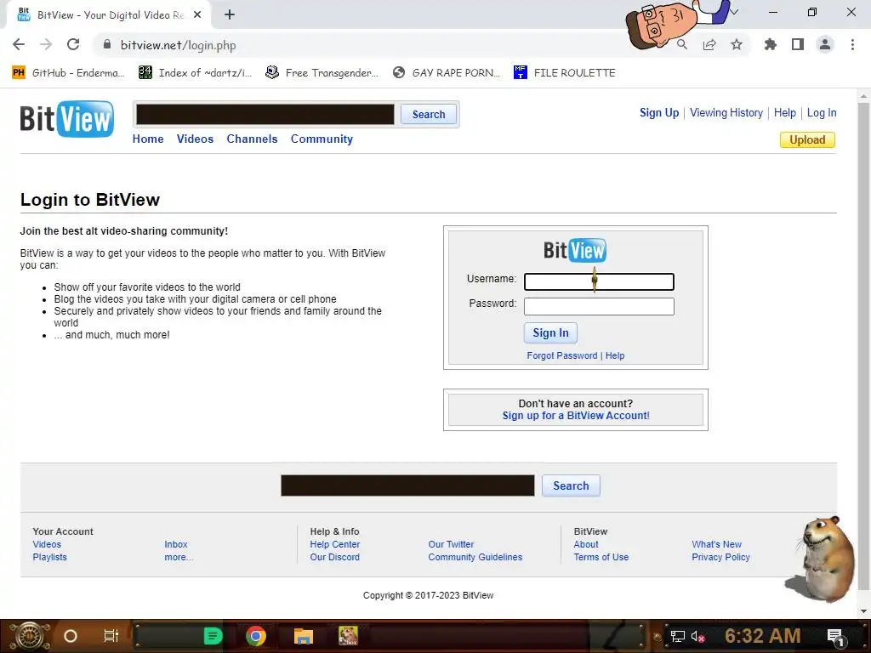Image resolution: width=871 pixels, height=653 pixels.
Task: Open the Chrome three-dot menu
Action: click(x=852, y=44)
